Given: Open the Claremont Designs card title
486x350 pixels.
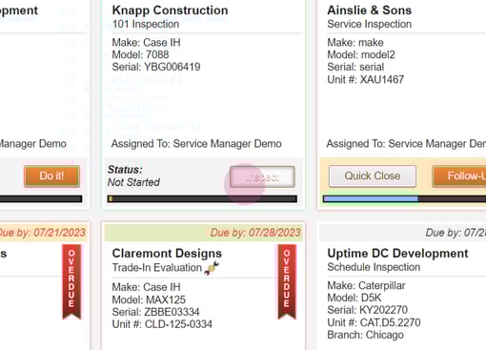Looking at the screenshot, I should click(x=167, y=254).
